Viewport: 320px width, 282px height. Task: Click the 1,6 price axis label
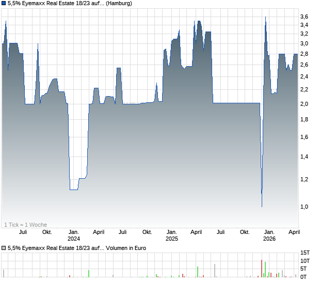click(304, 137)
